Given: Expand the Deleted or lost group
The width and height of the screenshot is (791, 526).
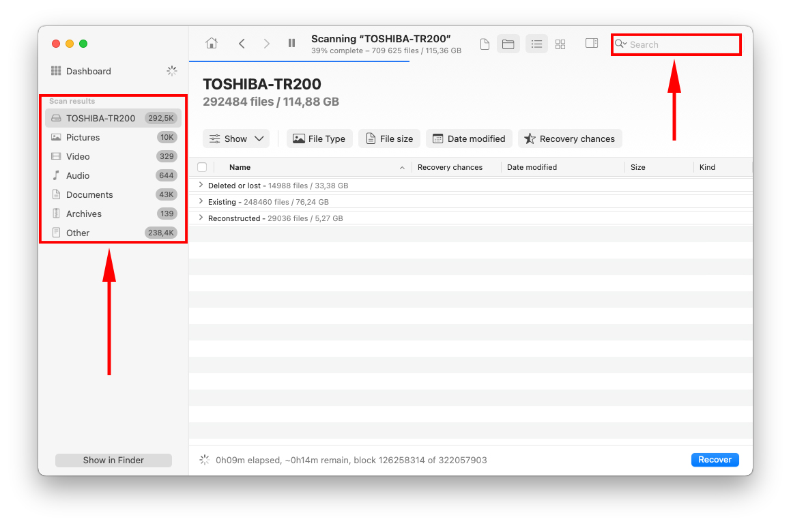Looking at the screenshot, I should 200,185.
